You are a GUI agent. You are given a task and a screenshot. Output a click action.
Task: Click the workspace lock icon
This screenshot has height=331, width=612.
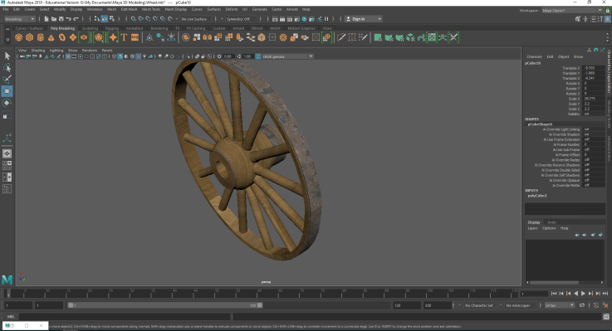pyautogui.click(x=607, y=11)
